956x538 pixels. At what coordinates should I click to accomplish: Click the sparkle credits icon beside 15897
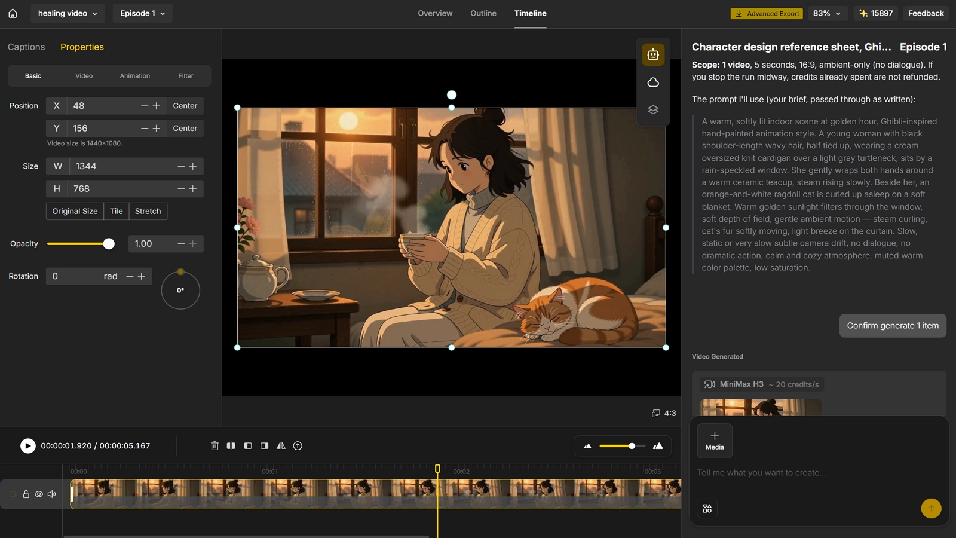(863, 13)
